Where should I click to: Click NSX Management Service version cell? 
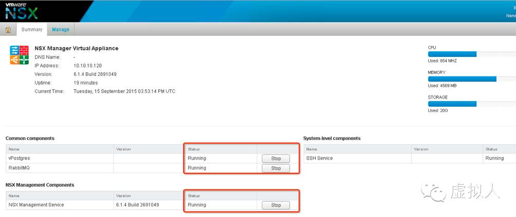click(149, 205)
